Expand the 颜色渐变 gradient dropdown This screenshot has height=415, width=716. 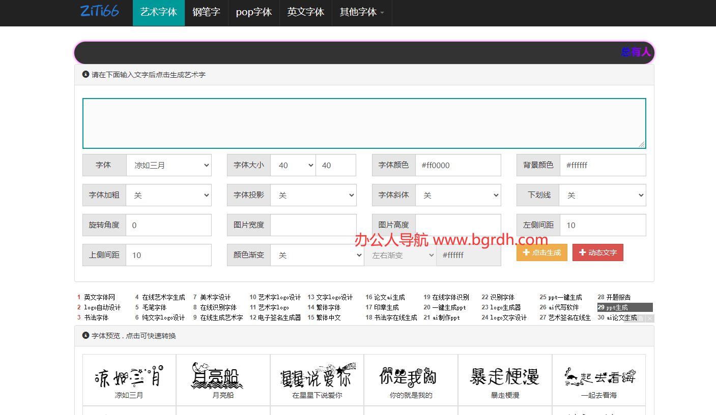click(317, 255)
